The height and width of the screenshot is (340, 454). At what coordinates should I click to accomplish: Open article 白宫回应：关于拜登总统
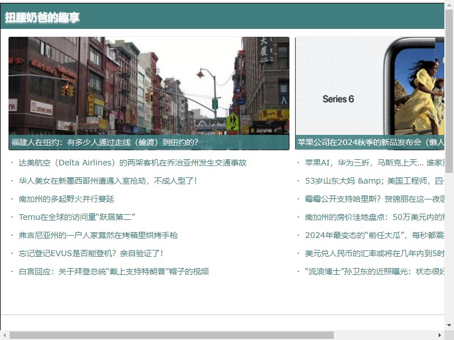click(114, 271)
